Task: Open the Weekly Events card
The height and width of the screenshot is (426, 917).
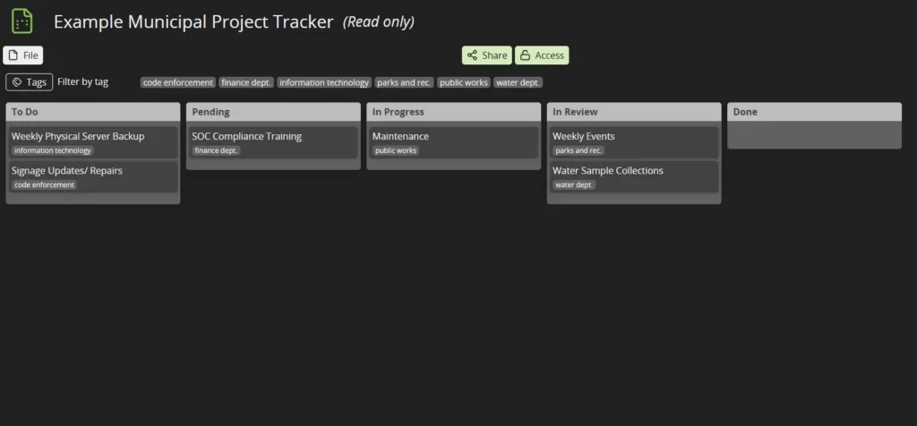Action: (634, 142)
